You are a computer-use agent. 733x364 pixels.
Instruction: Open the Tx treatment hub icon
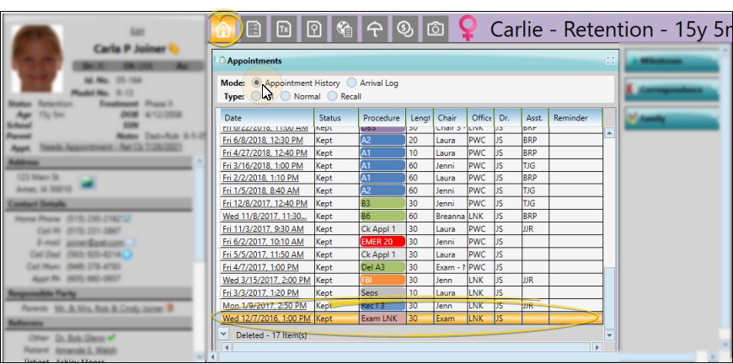coord(284,29)
